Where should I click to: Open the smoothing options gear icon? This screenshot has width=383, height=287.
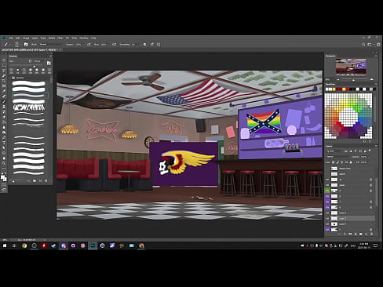point(144,45)
